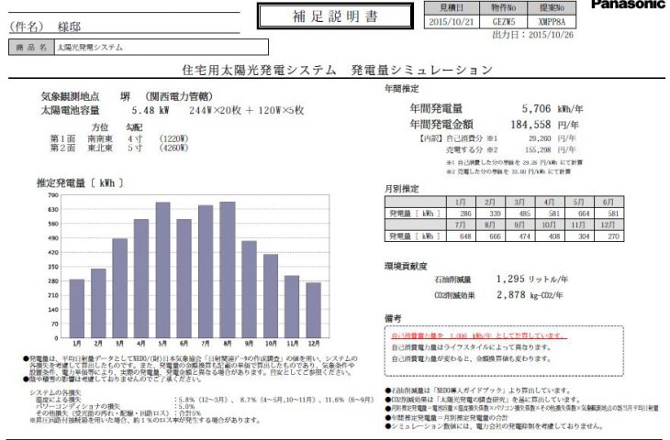
Task: Click the システムの各損失 heading
Action: pos(56,392)
